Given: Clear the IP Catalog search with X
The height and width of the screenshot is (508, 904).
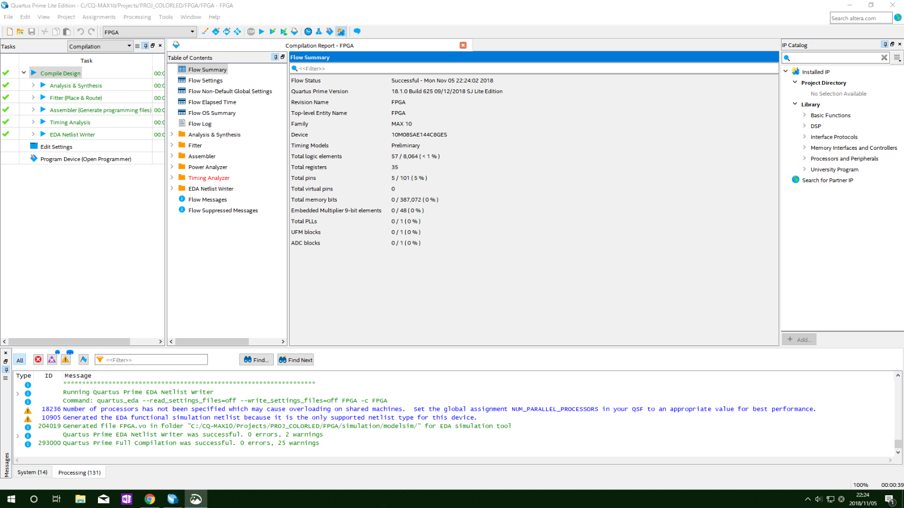Looking at the screenshot, I should 884,58.
